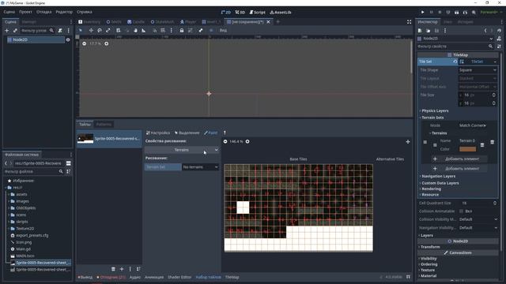This screenshot has height=284, width=506.
Task: Lock the selected node with lock icon
Action: tap(182, 30)
